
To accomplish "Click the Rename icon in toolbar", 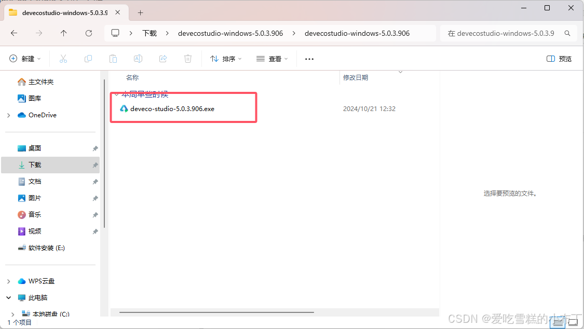I will coord(138,59).
